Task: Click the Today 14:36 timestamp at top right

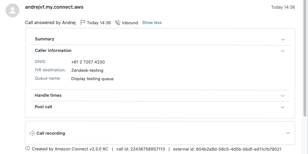Action: (283, 7)
